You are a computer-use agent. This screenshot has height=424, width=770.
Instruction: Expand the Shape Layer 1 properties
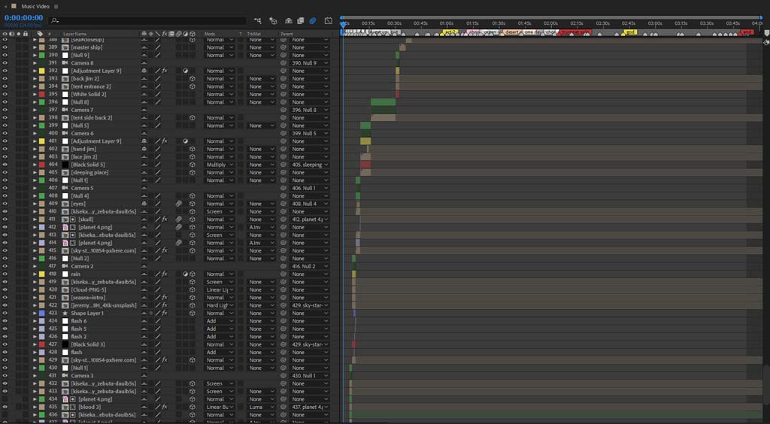click(x=35, y=313)
